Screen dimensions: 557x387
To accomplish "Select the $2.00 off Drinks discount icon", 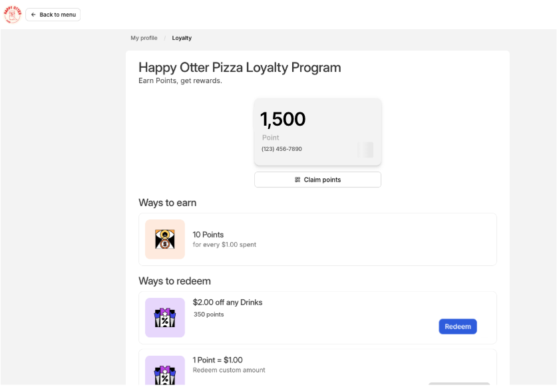I will point(165,318).
